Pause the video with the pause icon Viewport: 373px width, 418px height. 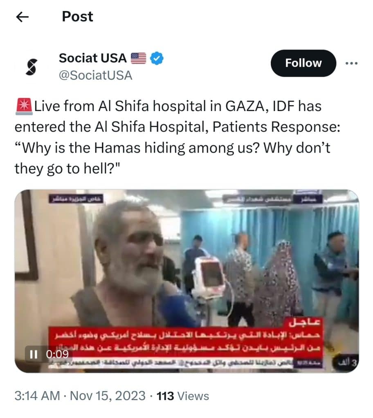point(34,354)
